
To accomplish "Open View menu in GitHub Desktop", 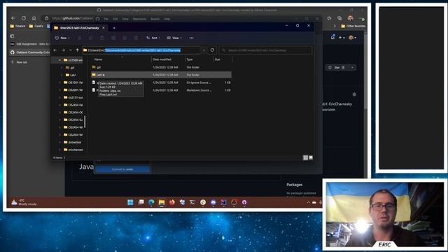I will point(125,19).
